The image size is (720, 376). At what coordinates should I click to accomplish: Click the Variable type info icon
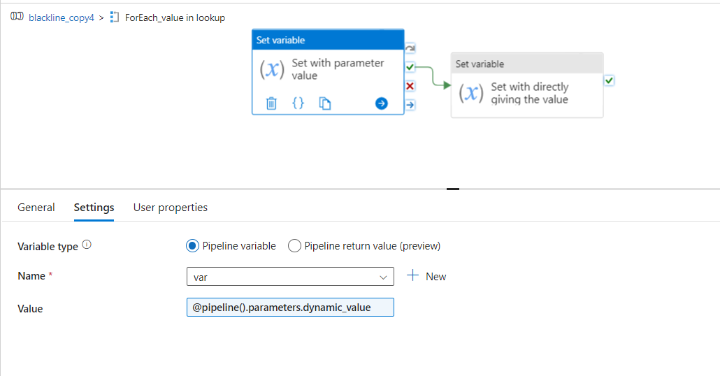tap(87, 245)
